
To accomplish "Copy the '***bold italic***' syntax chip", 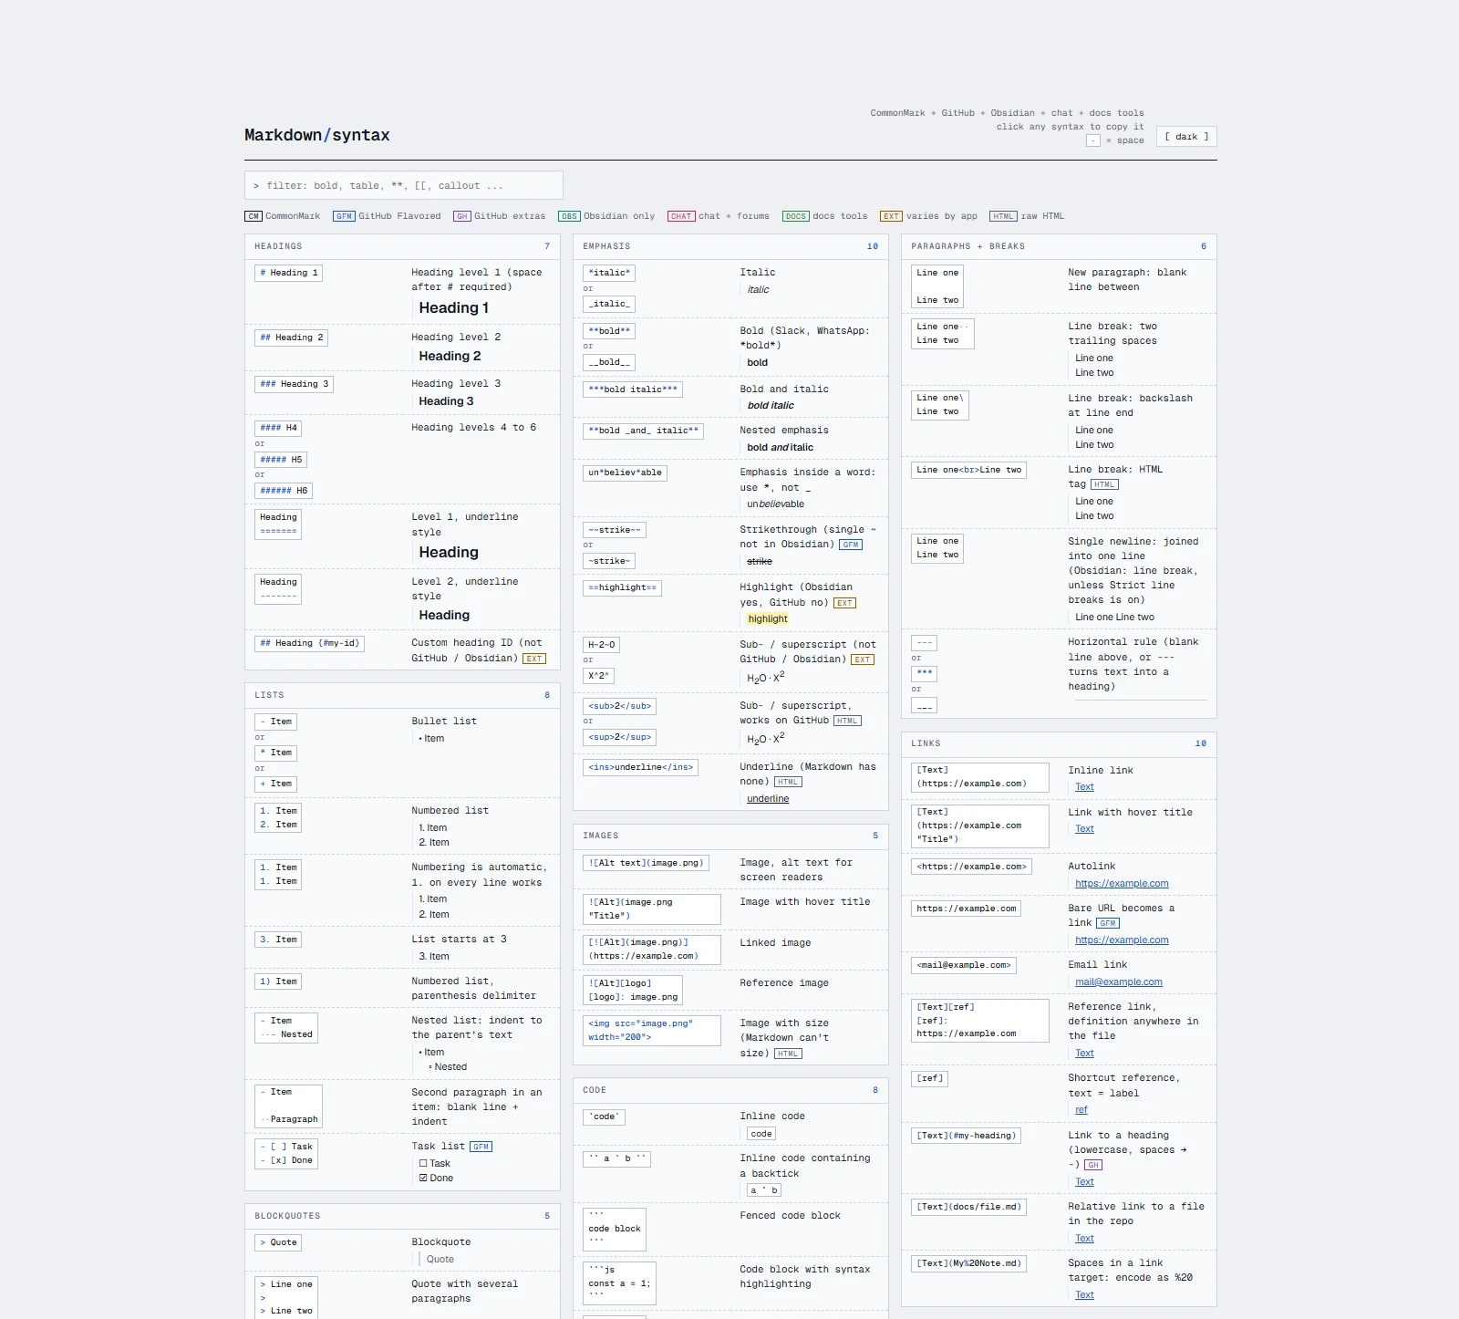I will click(633, 389).
